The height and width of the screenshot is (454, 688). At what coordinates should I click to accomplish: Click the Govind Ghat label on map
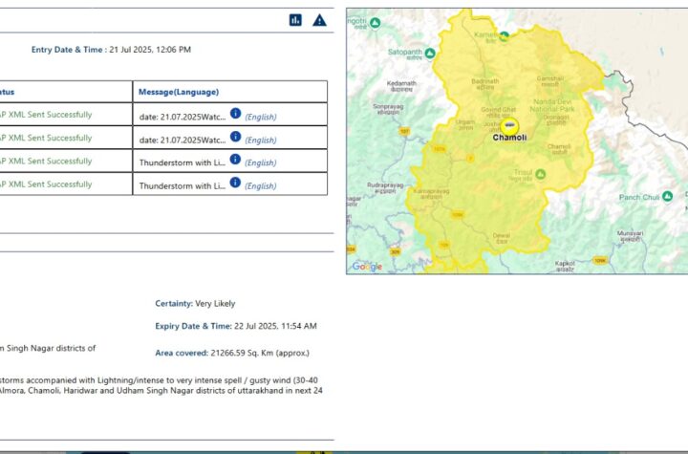coord(499,113)
